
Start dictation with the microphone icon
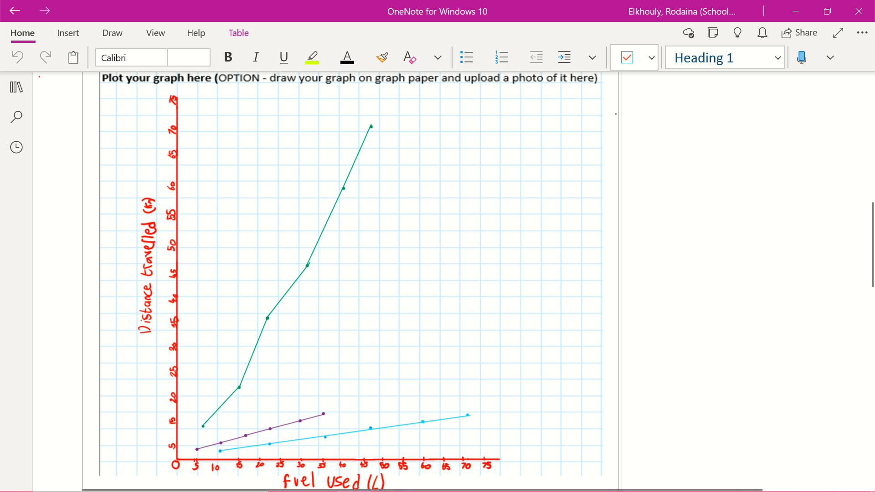[802, 57]
